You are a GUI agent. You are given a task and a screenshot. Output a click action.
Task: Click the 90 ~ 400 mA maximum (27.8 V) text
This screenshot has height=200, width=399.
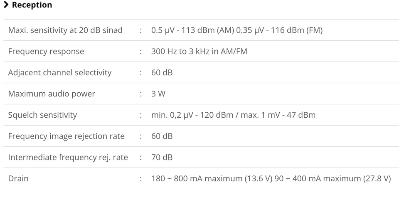(x=333, y=179)
